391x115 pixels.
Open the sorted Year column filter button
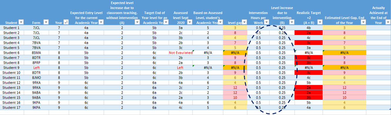pos(66,22)
